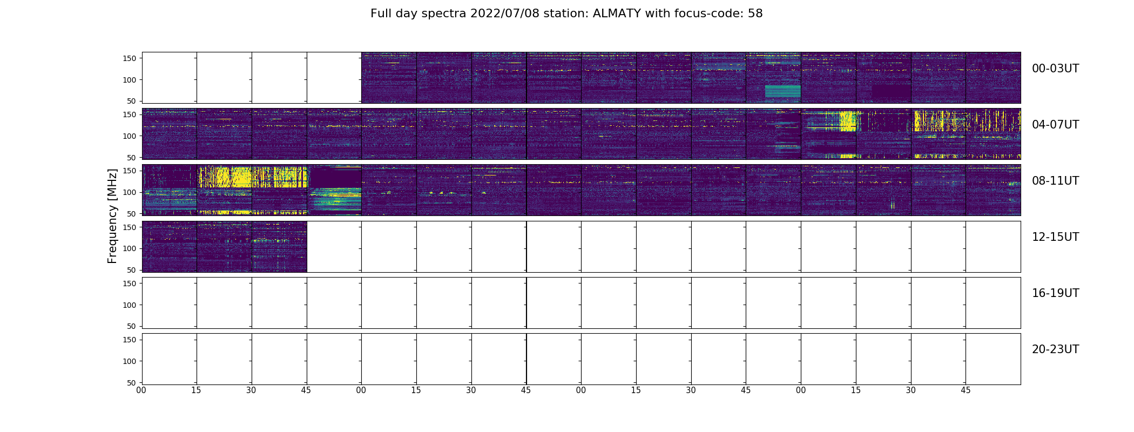1134x432 pixels.
Task: Click the teal rectangular block in 00-03UT row
Action: pos(782,91)
